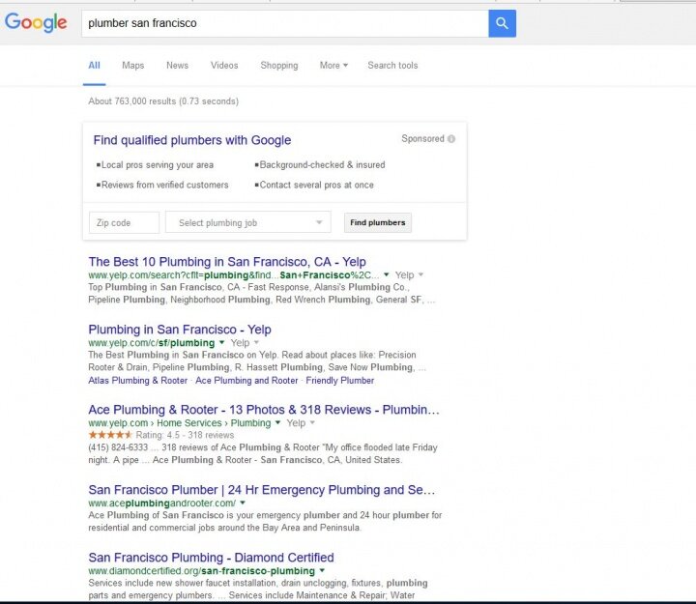Open Search tools options

[392, 66]
